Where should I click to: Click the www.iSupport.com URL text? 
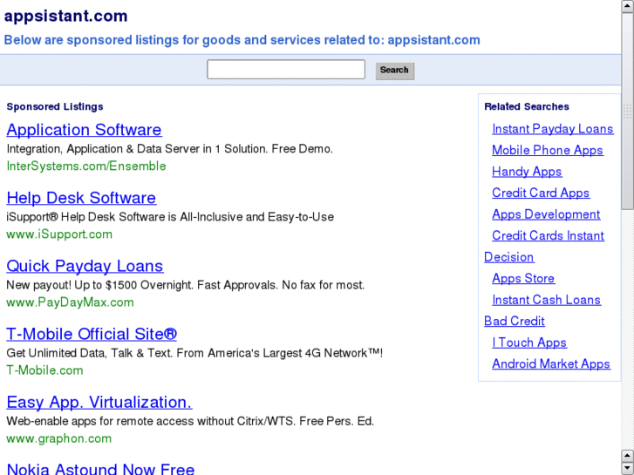[59, 234]
